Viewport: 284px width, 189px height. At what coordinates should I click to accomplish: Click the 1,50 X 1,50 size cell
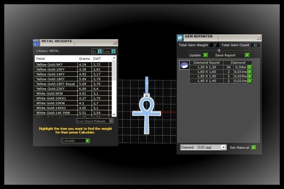click(x=207, y=76)
